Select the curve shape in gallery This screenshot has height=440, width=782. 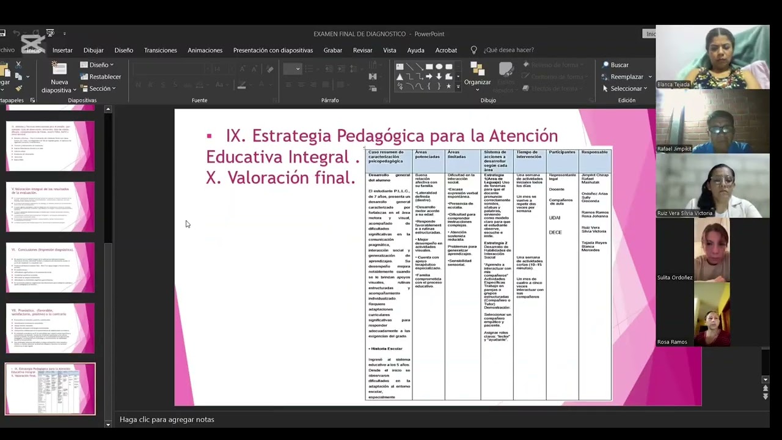419,86
